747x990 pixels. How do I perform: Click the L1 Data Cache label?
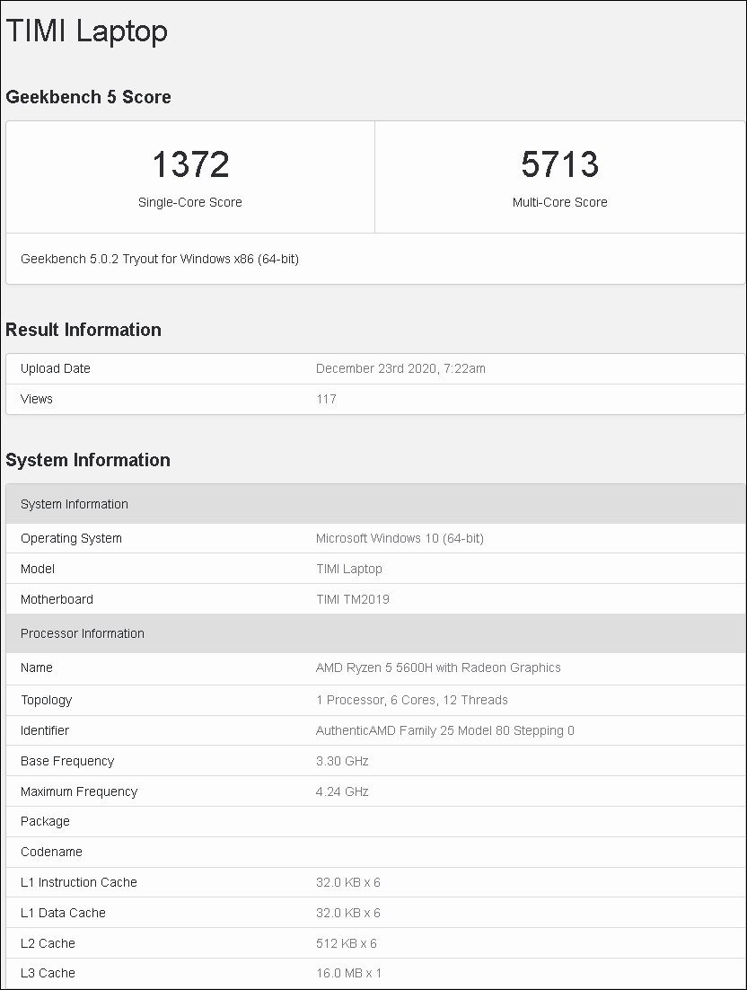63,913
